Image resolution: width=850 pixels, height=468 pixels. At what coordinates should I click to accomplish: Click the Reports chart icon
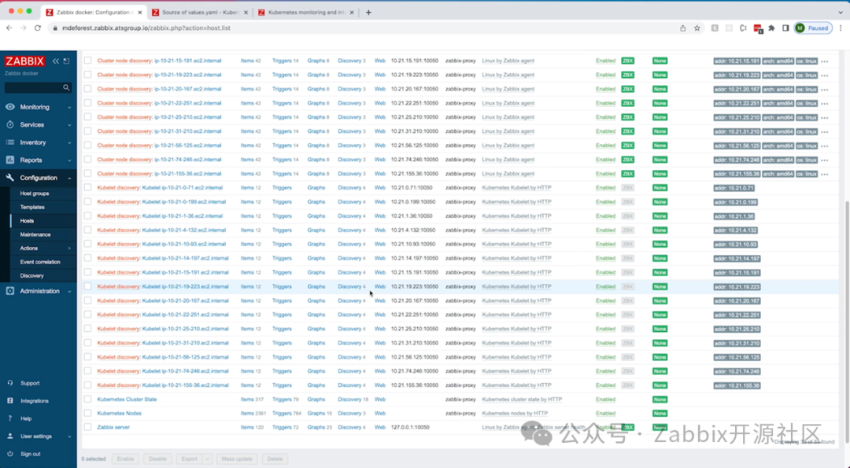coord(9,160)
